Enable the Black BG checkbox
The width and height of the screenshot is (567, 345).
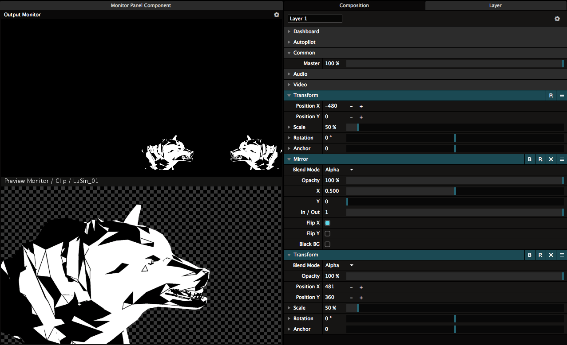point(328,244)
